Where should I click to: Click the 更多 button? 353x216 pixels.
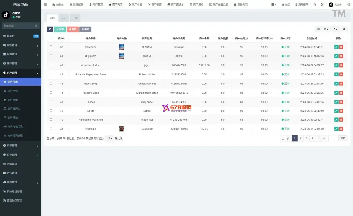click(x=85, y=30)
